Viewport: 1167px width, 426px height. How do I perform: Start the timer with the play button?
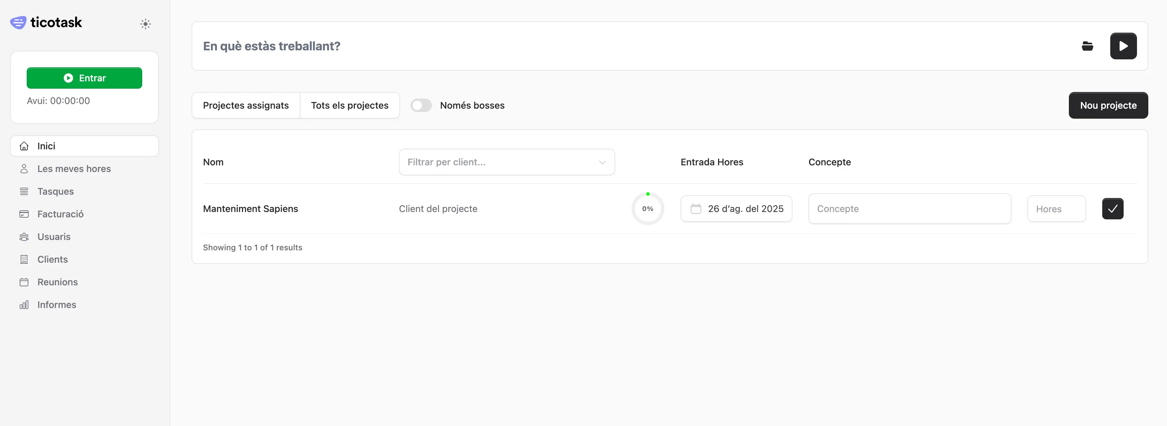click(1123, 46)
